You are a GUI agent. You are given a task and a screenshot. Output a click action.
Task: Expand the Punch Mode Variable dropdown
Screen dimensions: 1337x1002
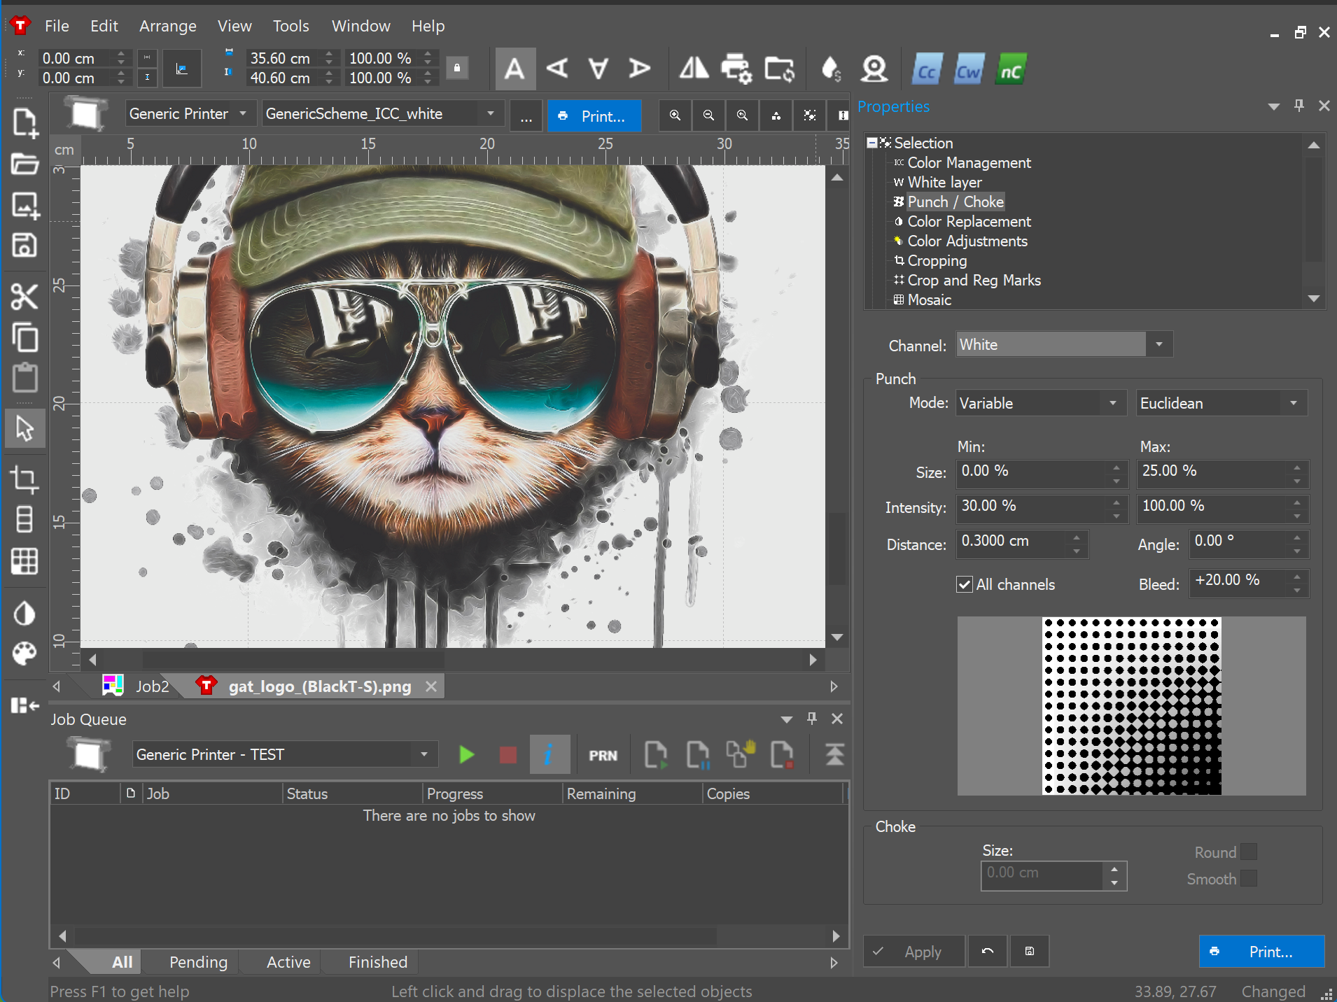[1040, 403]
